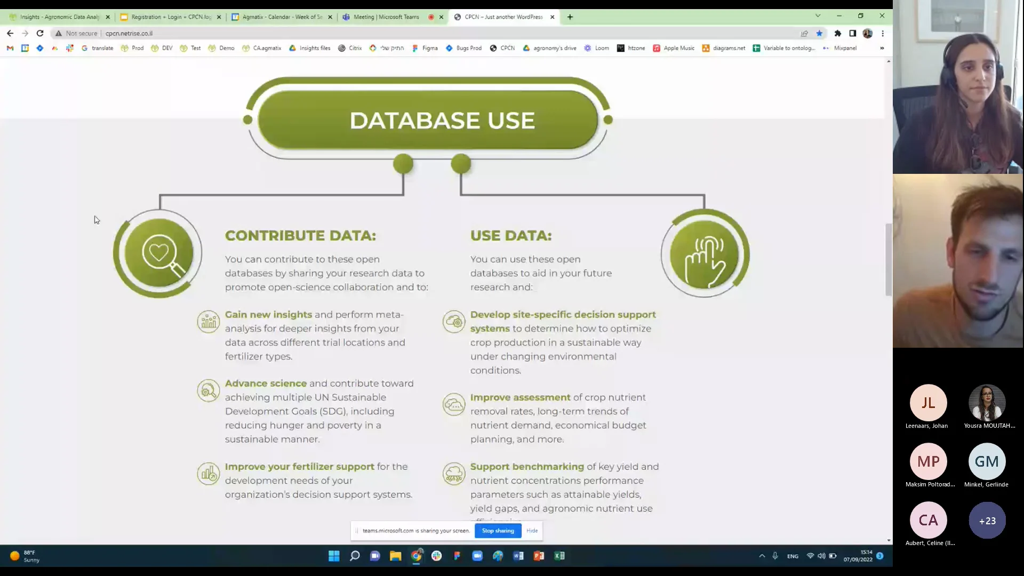Image resolution: width=1024 pixels, height=576 pixels.
Task: Open the Chrome three-dot menu
Action: click(884, 33)
